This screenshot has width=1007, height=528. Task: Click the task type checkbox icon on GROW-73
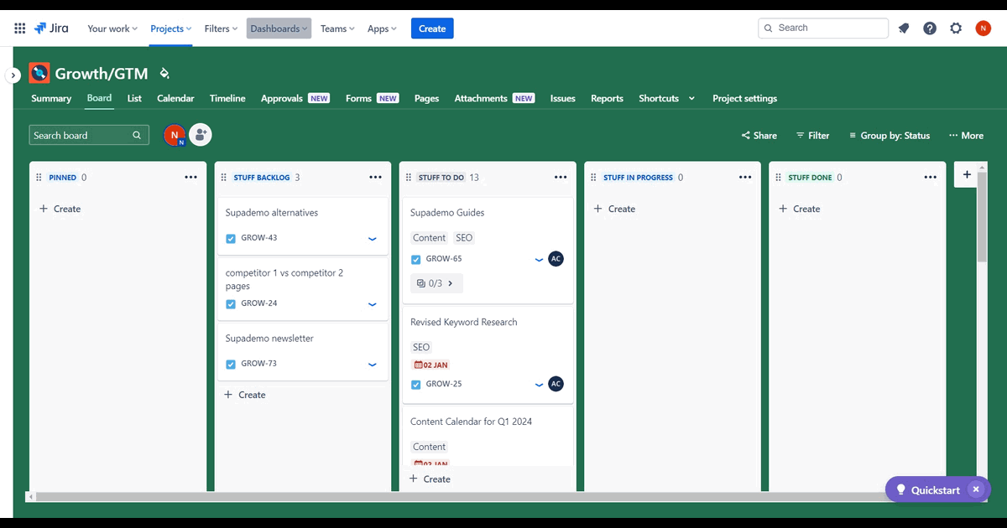click(x=231, y=365)
